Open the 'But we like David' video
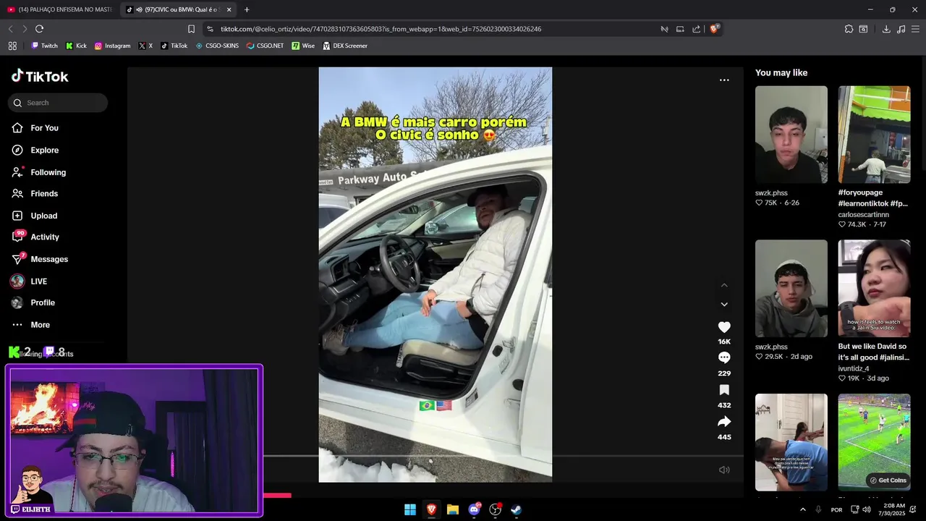 click(x=874, y=288)
